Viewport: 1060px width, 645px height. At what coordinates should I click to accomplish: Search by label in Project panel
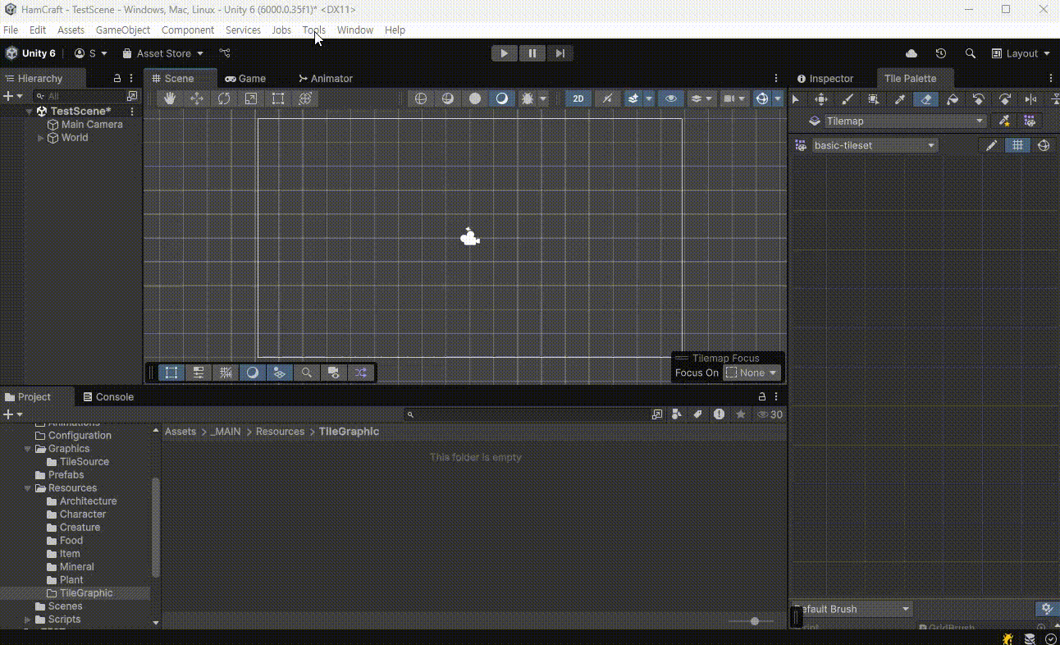(x=698, y=414)
